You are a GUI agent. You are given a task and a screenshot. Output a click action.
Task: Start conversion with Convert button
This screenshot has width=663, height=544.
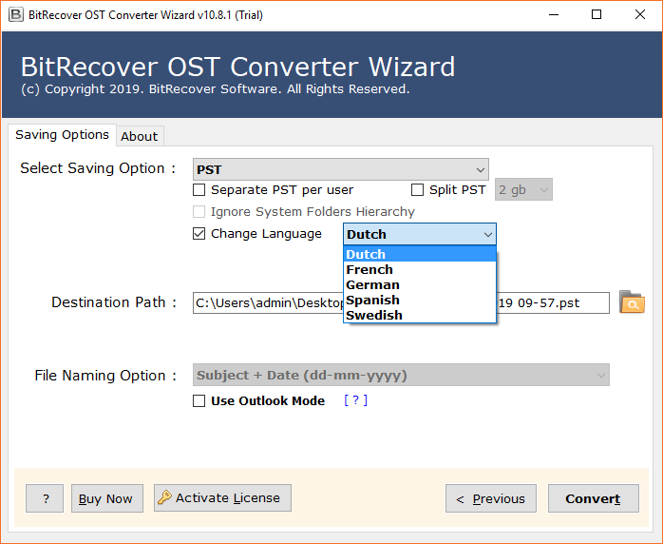(x=594, y=498)
